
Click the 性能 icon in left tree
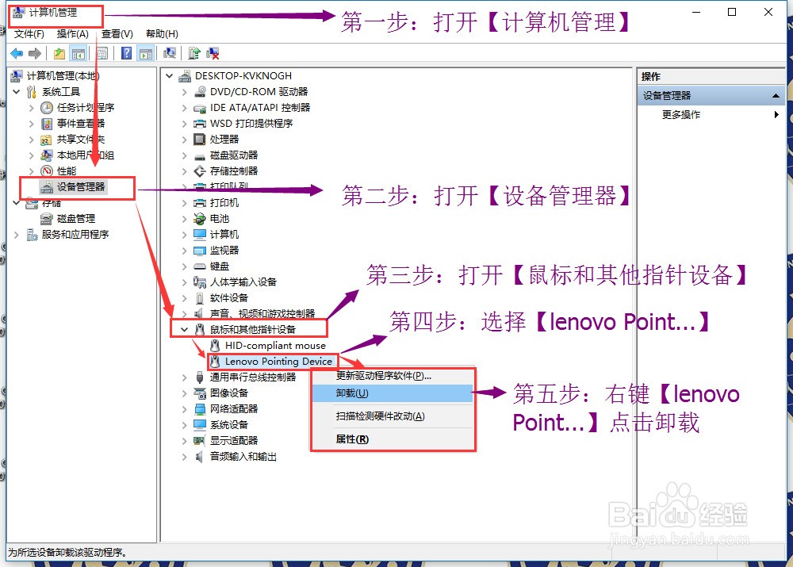coord(47,171)
